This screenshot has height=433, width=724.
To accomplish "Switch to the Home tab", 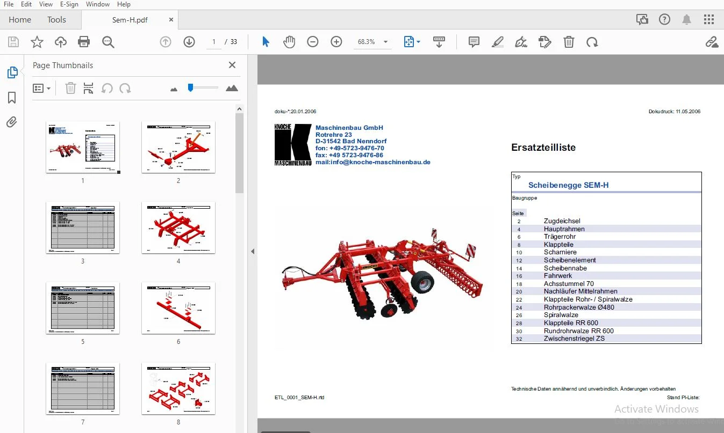I will tap(20, 20).
